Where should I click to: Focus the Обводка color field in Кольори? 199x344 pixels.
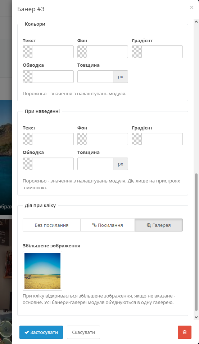point(53,76)
